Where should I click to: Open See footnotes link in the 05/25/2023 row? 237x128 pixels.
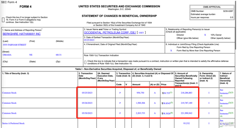coord(224,92)
